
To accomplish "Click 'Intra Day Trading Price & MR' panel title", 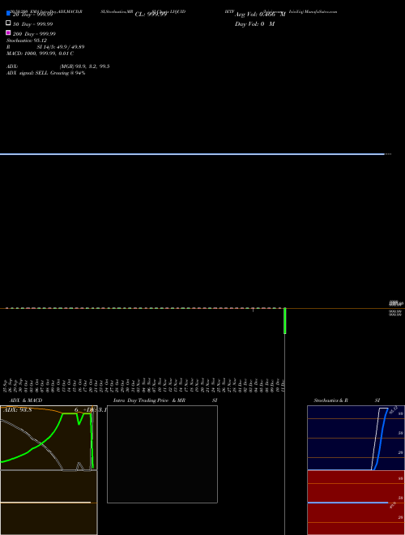I will [149, 400].
